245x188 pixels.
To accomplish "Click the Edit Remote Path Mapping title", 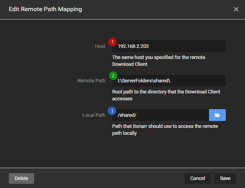I will 45,9.
